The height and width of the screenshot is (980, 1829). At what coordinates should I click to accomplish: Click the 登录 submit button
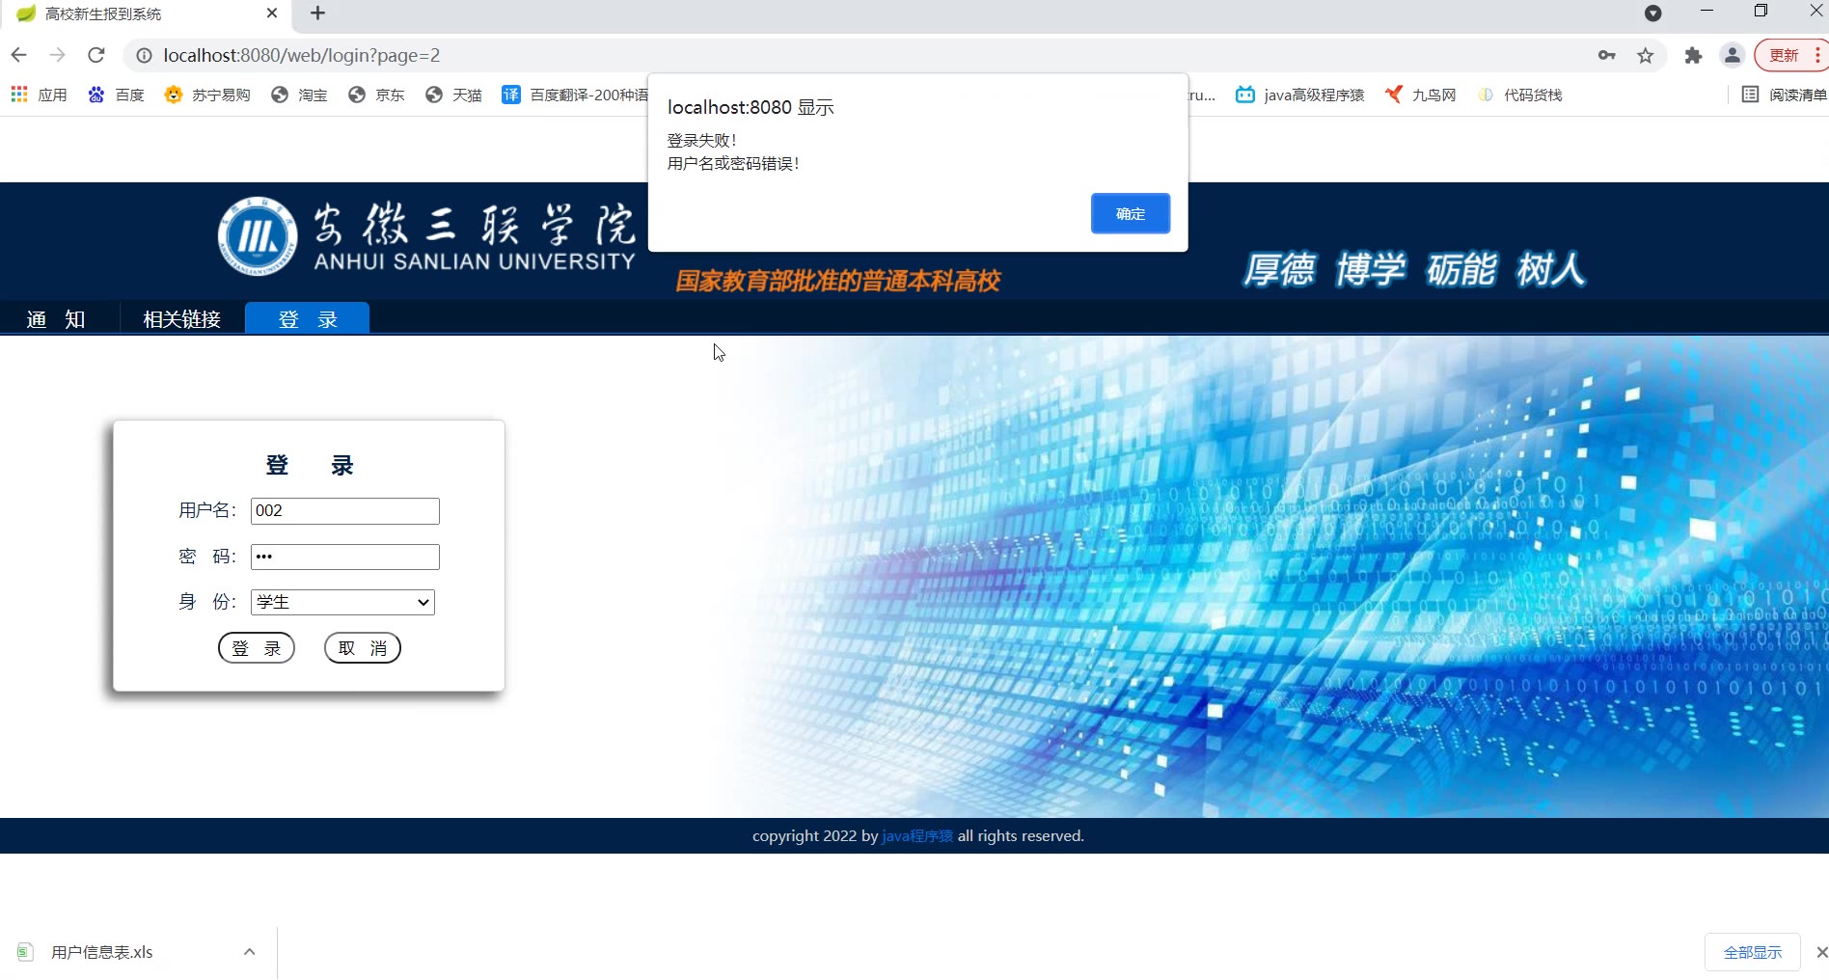(257, 648)
